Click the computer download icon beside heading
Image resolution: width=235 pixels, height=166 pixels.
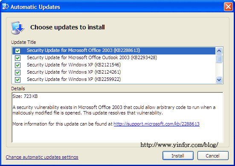point(17,28)
